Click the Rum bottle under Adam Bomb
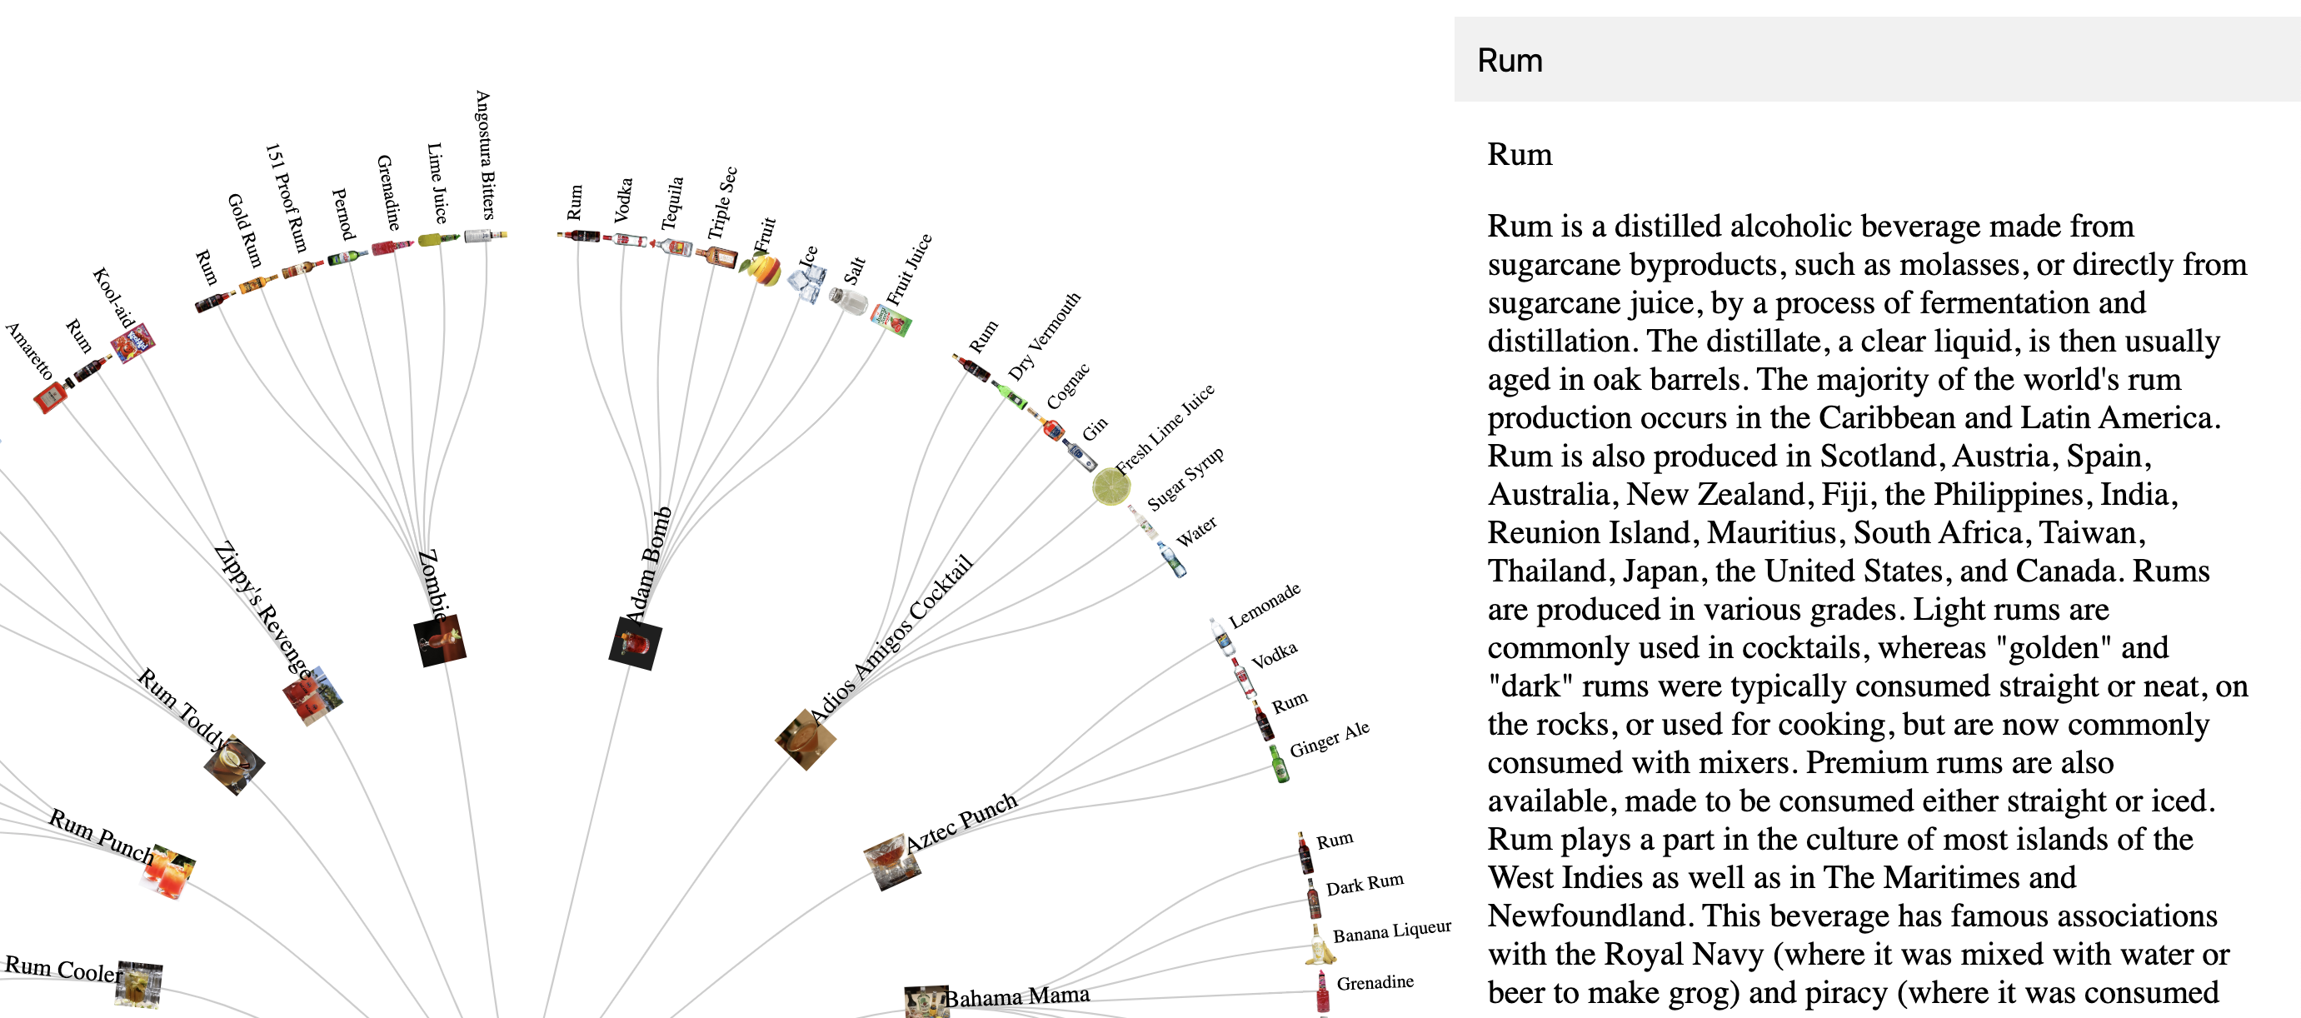 click(x=580, y=236)
